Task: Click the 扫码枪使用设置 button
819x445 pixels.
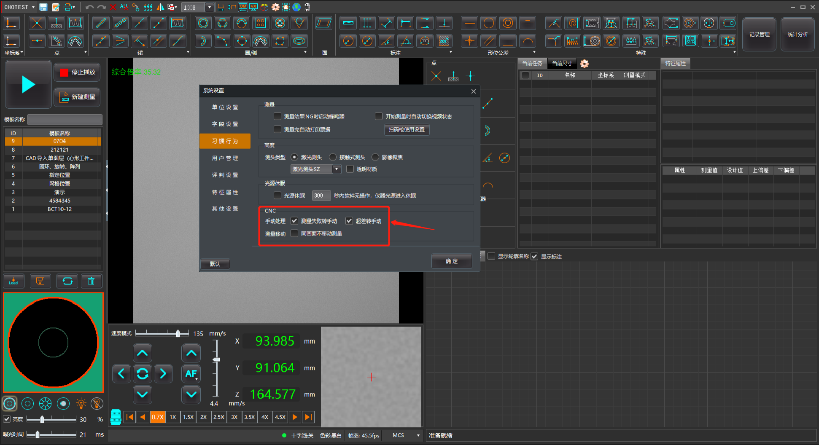Action: [x=407, y=129]
